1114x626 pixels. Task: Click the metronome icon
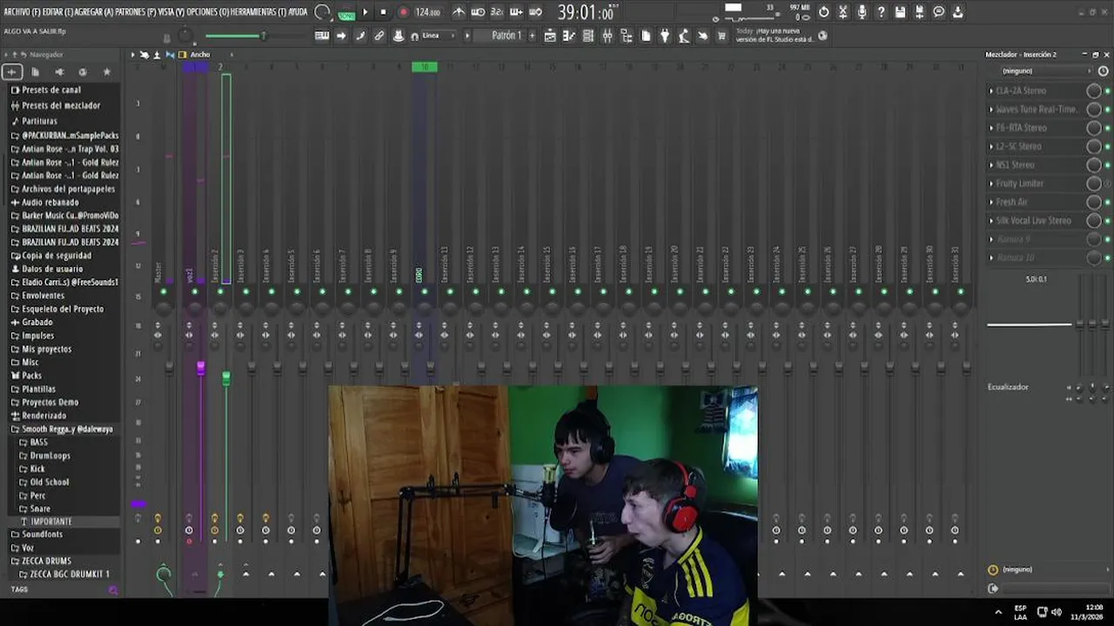click(x=458, y=12)
